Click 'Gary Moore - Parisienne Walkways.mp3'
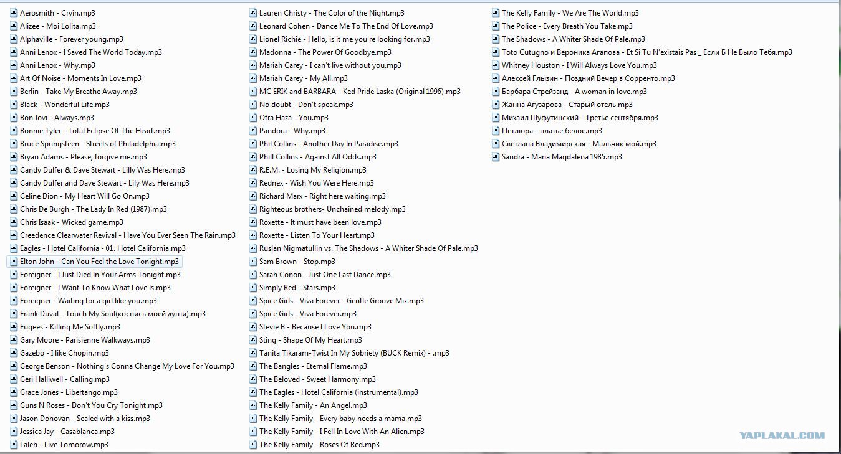The image size is (841, 454). coord(85,340)
